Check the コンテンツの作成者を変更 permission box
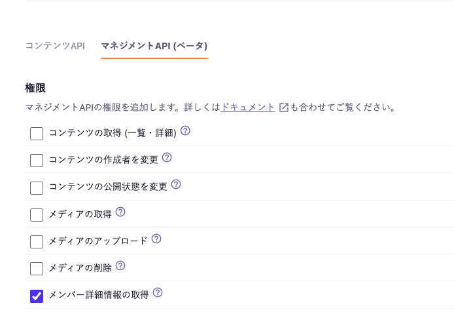454x314 pixels. pyautogui.click(x=37, y=161)
